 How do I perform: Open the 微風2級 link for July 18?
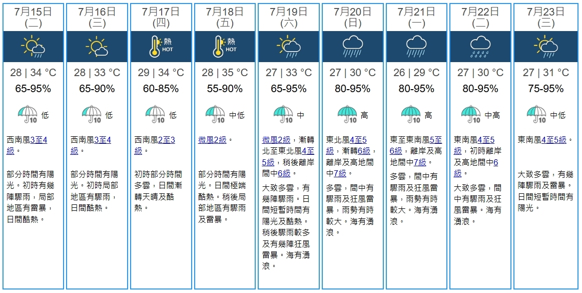click(x=212, y=140)
